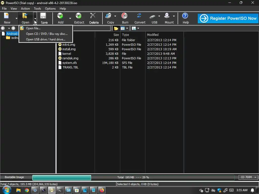Open the View menu
Screen dimensions: 259x194
pyautogui.click(x=14, y=9)
